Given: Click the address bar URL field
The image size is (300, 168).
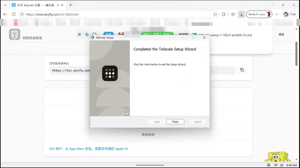Looking at the screenshot, I should [x=119, y=14].
